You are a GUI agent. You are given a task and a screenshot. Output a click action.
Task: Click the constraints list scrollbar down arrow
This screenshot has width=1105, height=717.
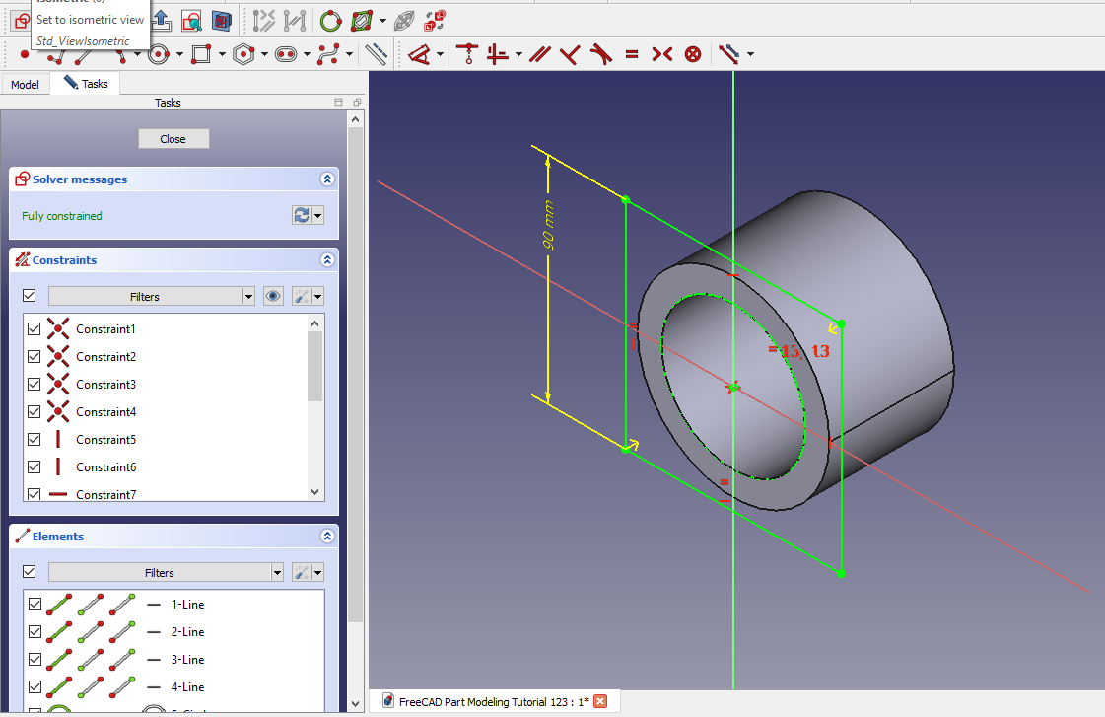[x=315, y=491]
